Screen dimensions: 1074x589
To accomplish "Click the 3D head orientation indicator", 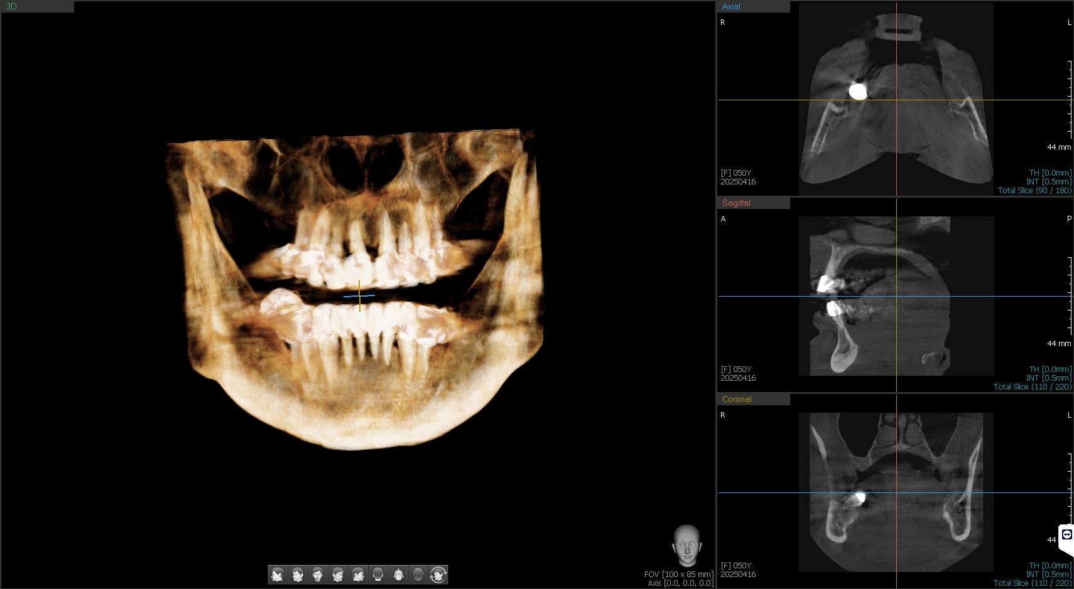I will 686,546.
